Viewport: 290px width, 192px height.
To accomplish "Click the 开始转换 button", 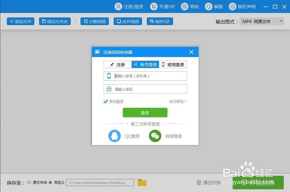I will click(258, 183).
